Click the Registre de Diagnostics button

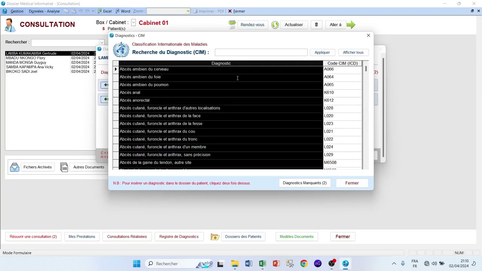[179, 237]
